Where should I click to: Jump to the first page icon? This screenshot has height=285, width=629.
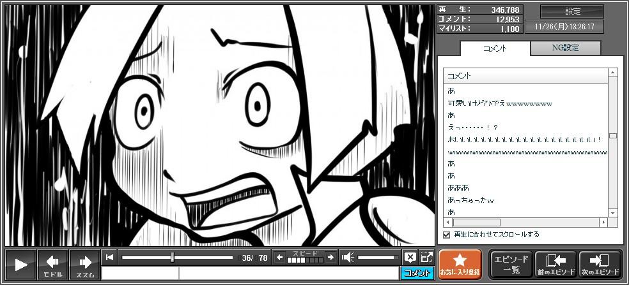(x=110, y=258)
